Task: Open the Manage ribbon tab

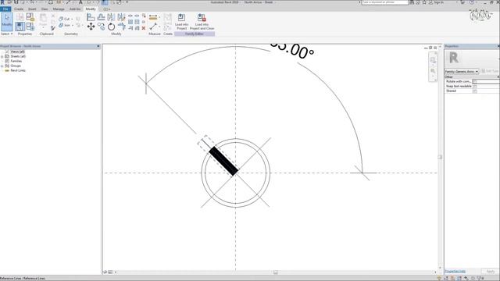Action: point(59,9)
